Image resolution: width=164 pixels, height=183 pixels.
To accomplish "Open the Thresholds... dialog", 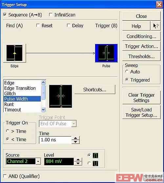I will point(141,57).
